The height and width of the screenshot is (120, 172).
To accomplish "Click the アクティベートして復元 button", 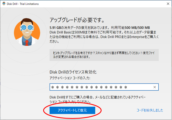I will pyautogui.click(x=72, y=110).
